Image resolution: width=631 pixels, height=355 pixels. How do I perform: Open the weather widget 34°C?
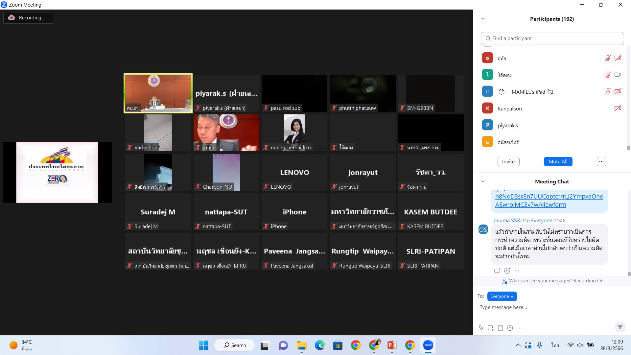coord(21,345)
